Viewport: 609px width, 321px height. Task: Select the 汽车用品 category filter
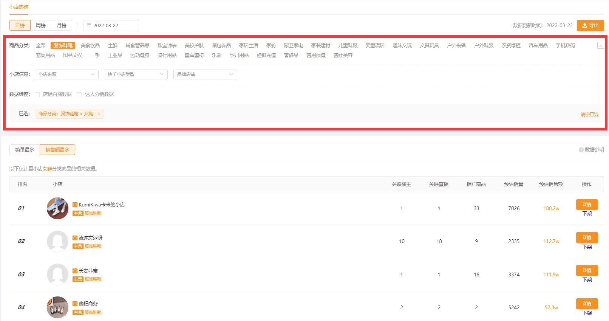[538, 45]
